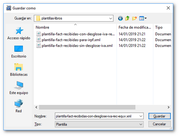Viewport: 179px width, 136px height.
Task: Click the Cancelar button
Action: [159, 124]
